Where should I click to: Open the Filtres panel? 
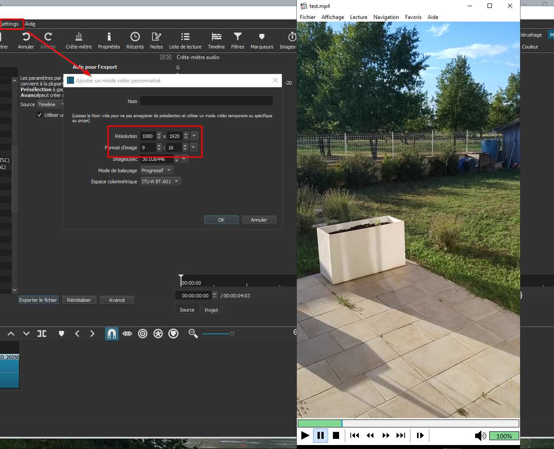tap(237, 40)
